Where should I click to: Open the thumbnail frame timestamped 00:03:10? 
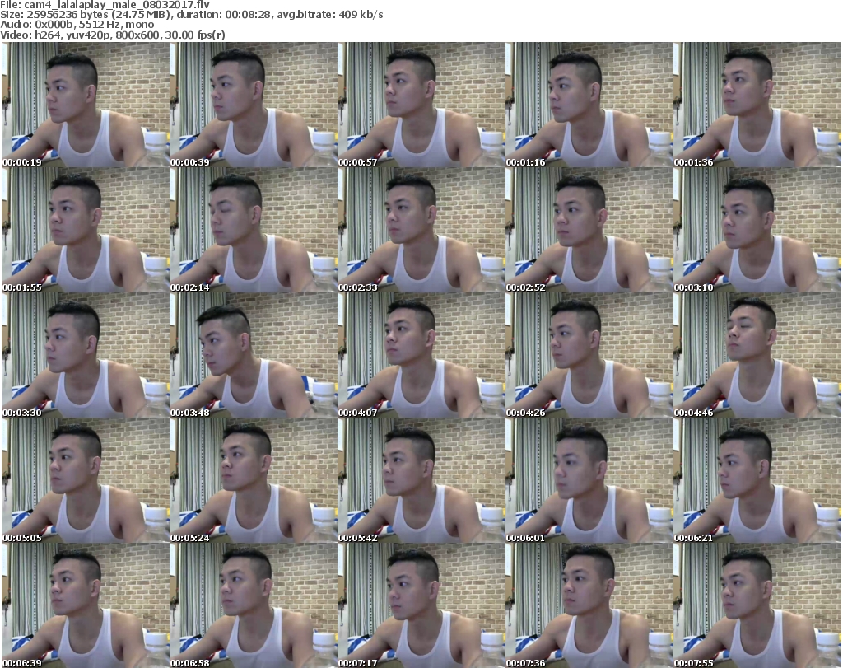coord(757,230)
